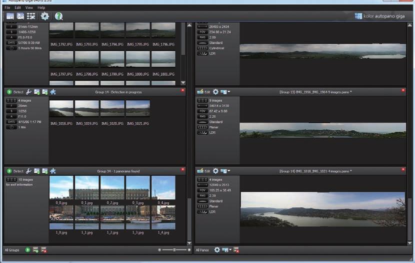
Task: Click the 'No exif information' text
Action: pos(19,184)
